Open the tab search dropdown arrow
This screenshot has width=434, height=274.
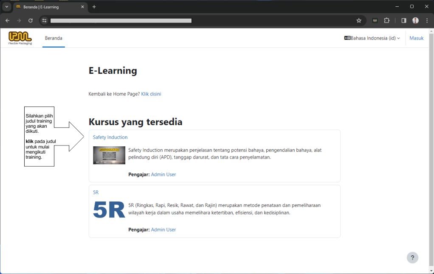7,7
